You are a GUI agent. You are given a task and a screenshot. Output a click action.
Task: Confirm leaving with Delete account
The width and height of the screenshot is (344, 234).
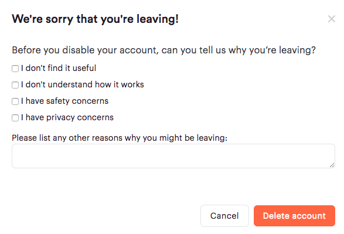[294, 216]
